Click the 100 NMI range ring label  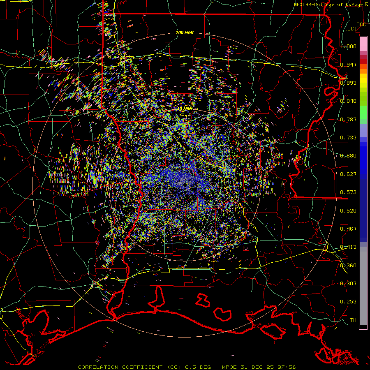point(185,32)
